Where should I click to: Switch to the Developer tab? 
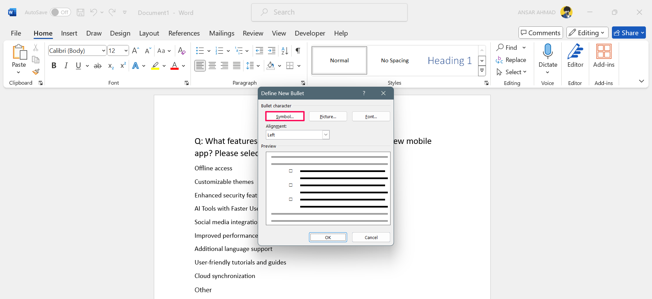tap(310, 33)
